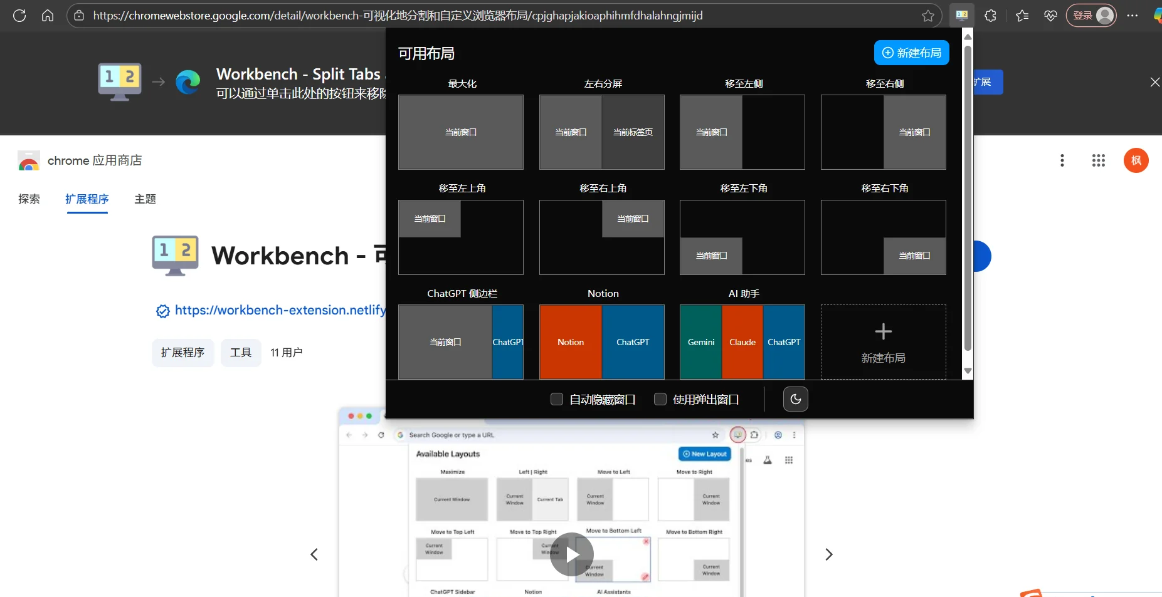Choose the 移至右侧 layout
Screen dimensions: 1162x597
pyautogui.click(x=884, y=132)
